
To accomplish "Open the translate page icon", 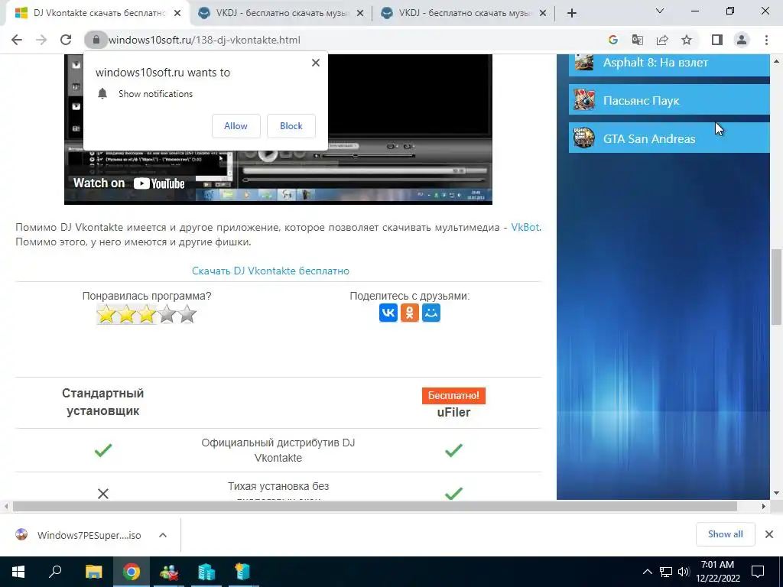I will pyautogui.click(x=637, y=40).
